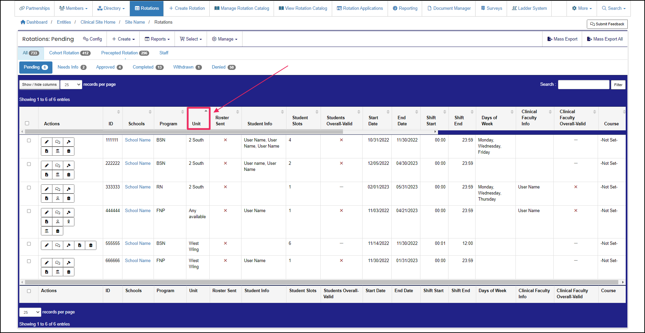Image resolution: width=645 pixels, height=333 pixels.
Task: Expand the More settings menu
Action: [581, 8]
